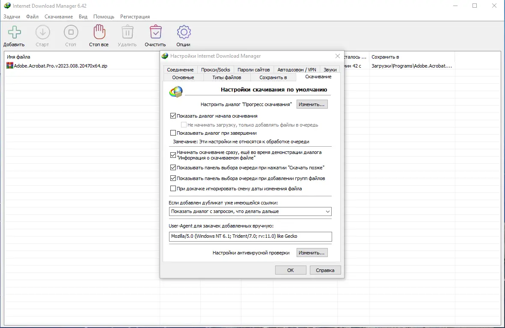
Task: Switch to the Автодозвон / VPN tab
Action: [297, 70]
